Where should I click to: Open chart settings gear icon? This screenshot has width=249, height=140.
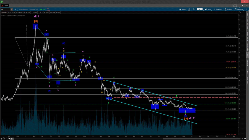tap(194, 9)
